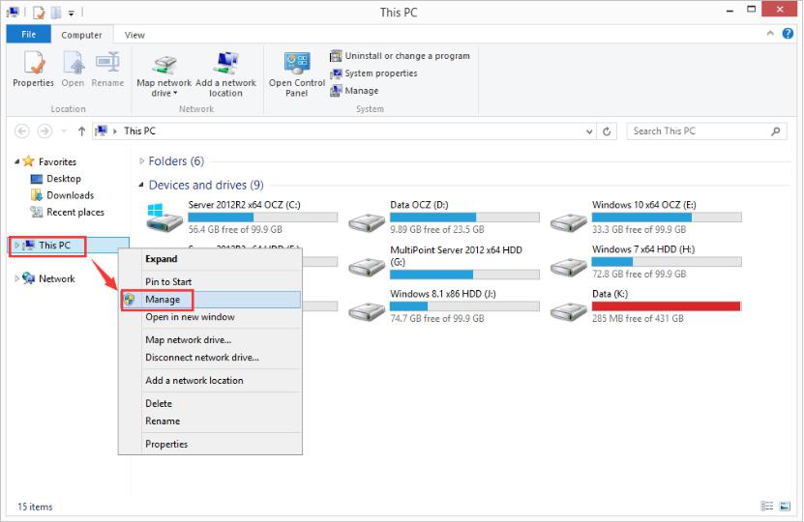Choose Properties in the context menu

coord(210,444)
